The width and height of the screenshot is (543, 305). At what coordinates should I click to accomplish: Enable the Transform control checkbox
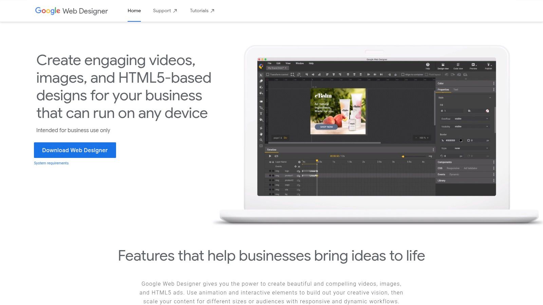pyautogui.click(x=268, y=74)
